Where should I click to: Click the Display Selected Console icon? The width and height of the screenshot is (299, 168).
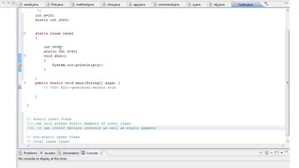[x=267, y=153]
